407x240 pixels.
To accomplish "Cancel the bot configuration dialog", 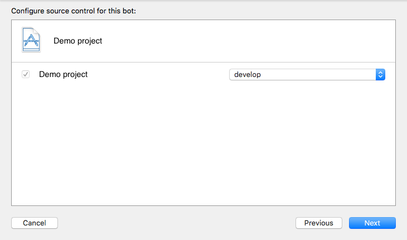I will (x=35, y=223).
